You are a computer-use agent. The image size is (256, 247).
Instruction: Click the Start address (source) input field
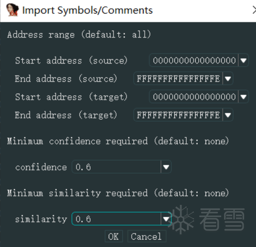pos(194,60)
